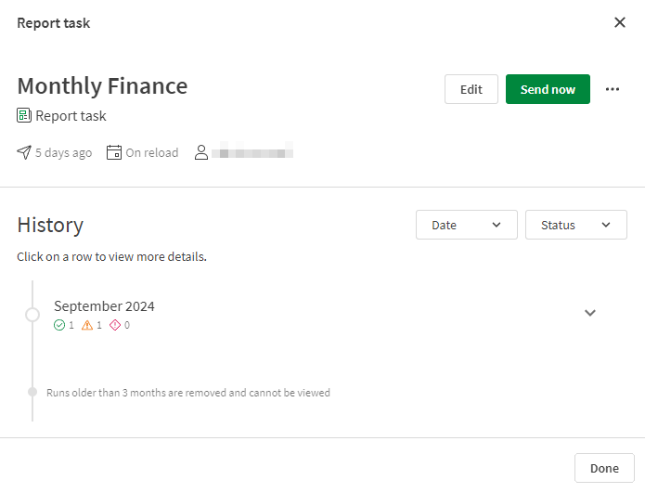Image resolution: width=645 pixels, height=493 pixels.
Task: Click the red failed diamond status icon
Action: click(115, 325)
